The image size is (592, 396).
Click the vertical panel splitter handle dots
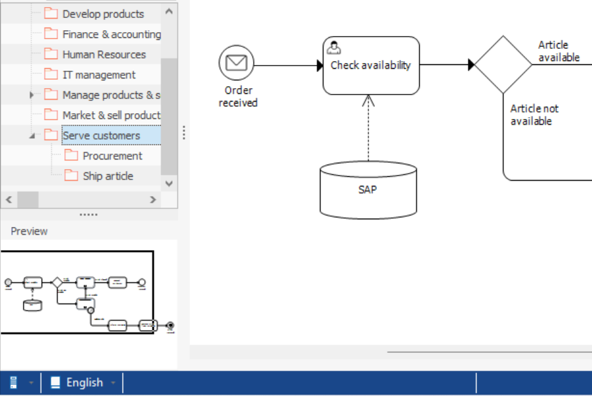tap(184, 132)
